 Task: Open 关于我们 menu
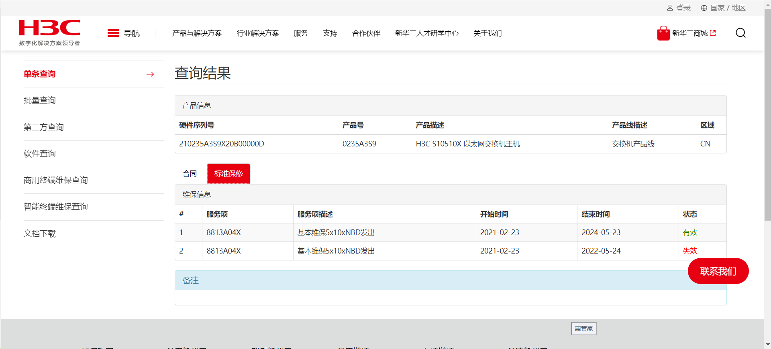click(487, 33)
